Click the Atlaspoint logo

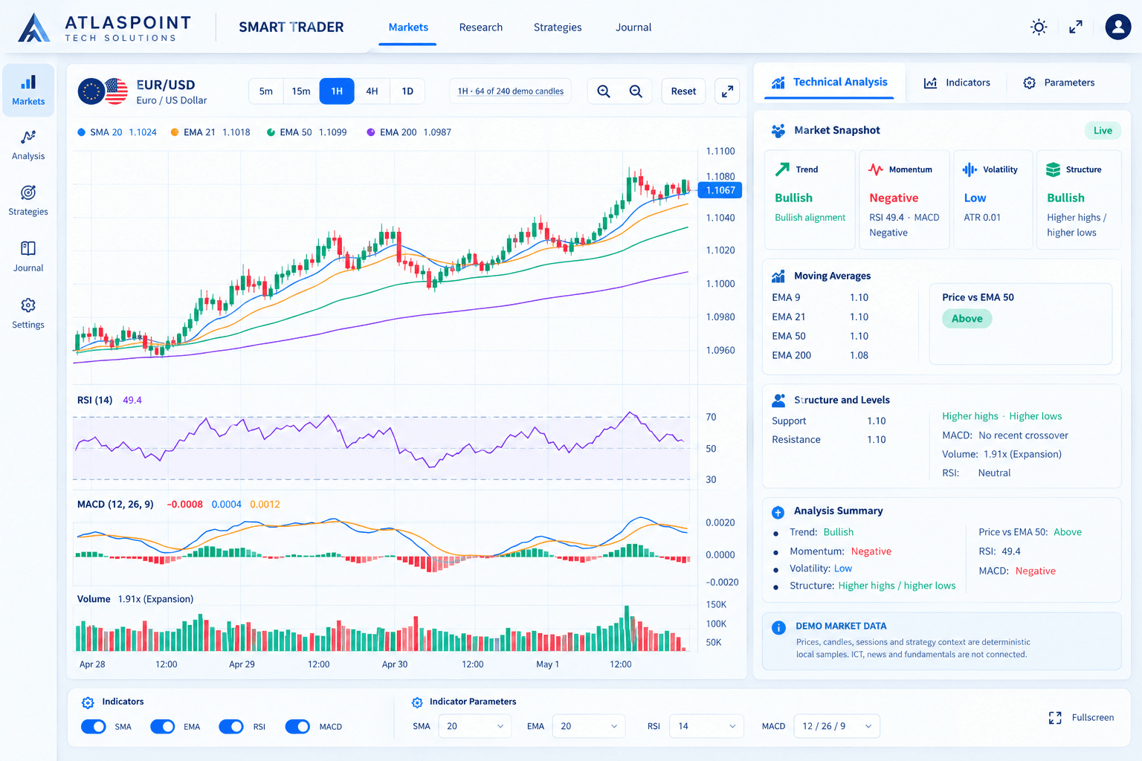104,27
